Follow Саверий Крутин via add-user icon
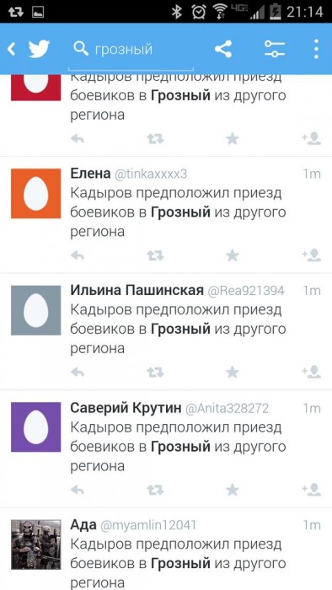Image resolution: width=332 pixels, height=590 pixels. pyautogui.click(x=311, y=490)
